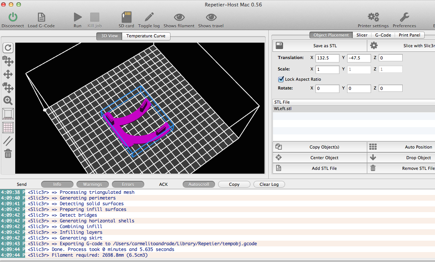Select WLeft.stl in the STL list
The image size is (435, 262).
pyautogui.click(x=354, y=109)
